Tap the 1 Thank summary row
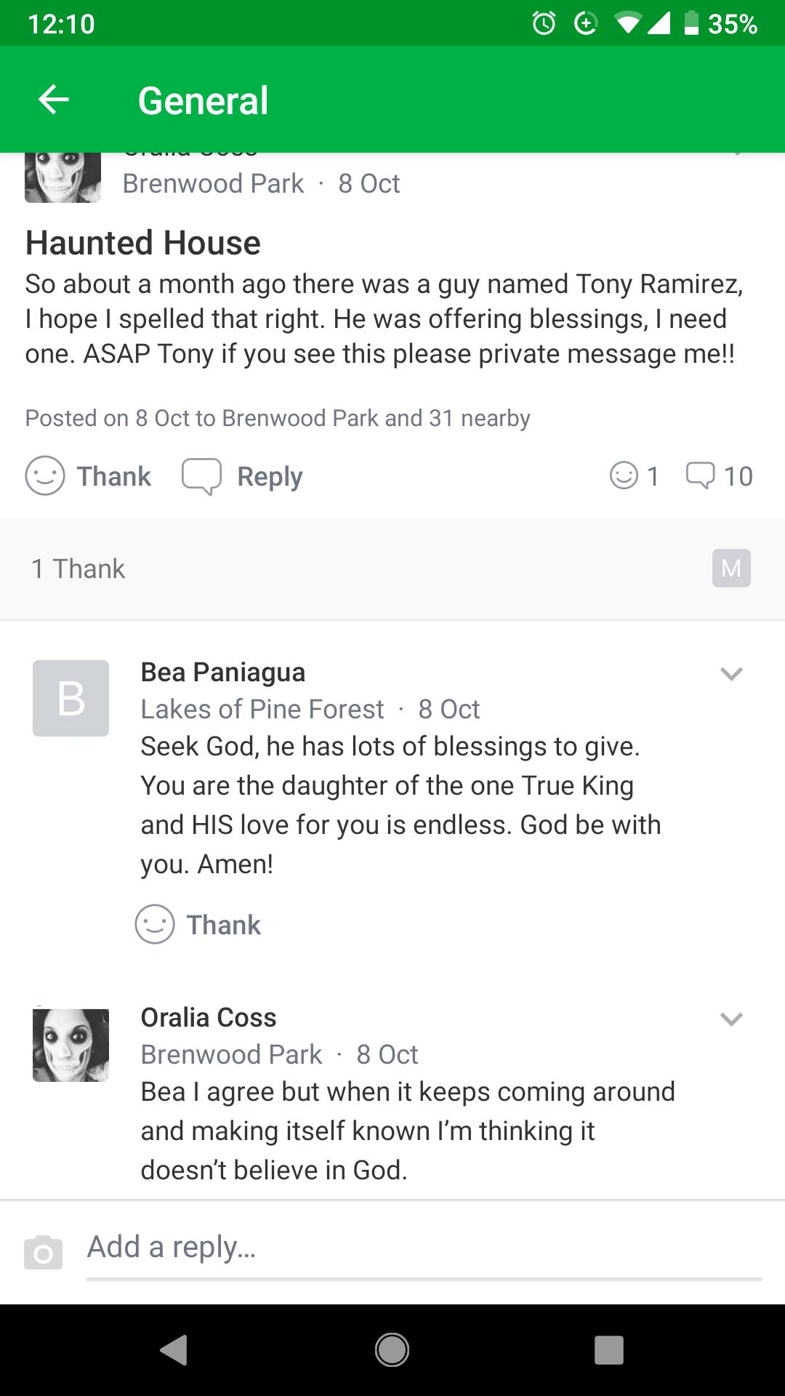The width and height of the screenshot is (785, 1396). point(78,569)
